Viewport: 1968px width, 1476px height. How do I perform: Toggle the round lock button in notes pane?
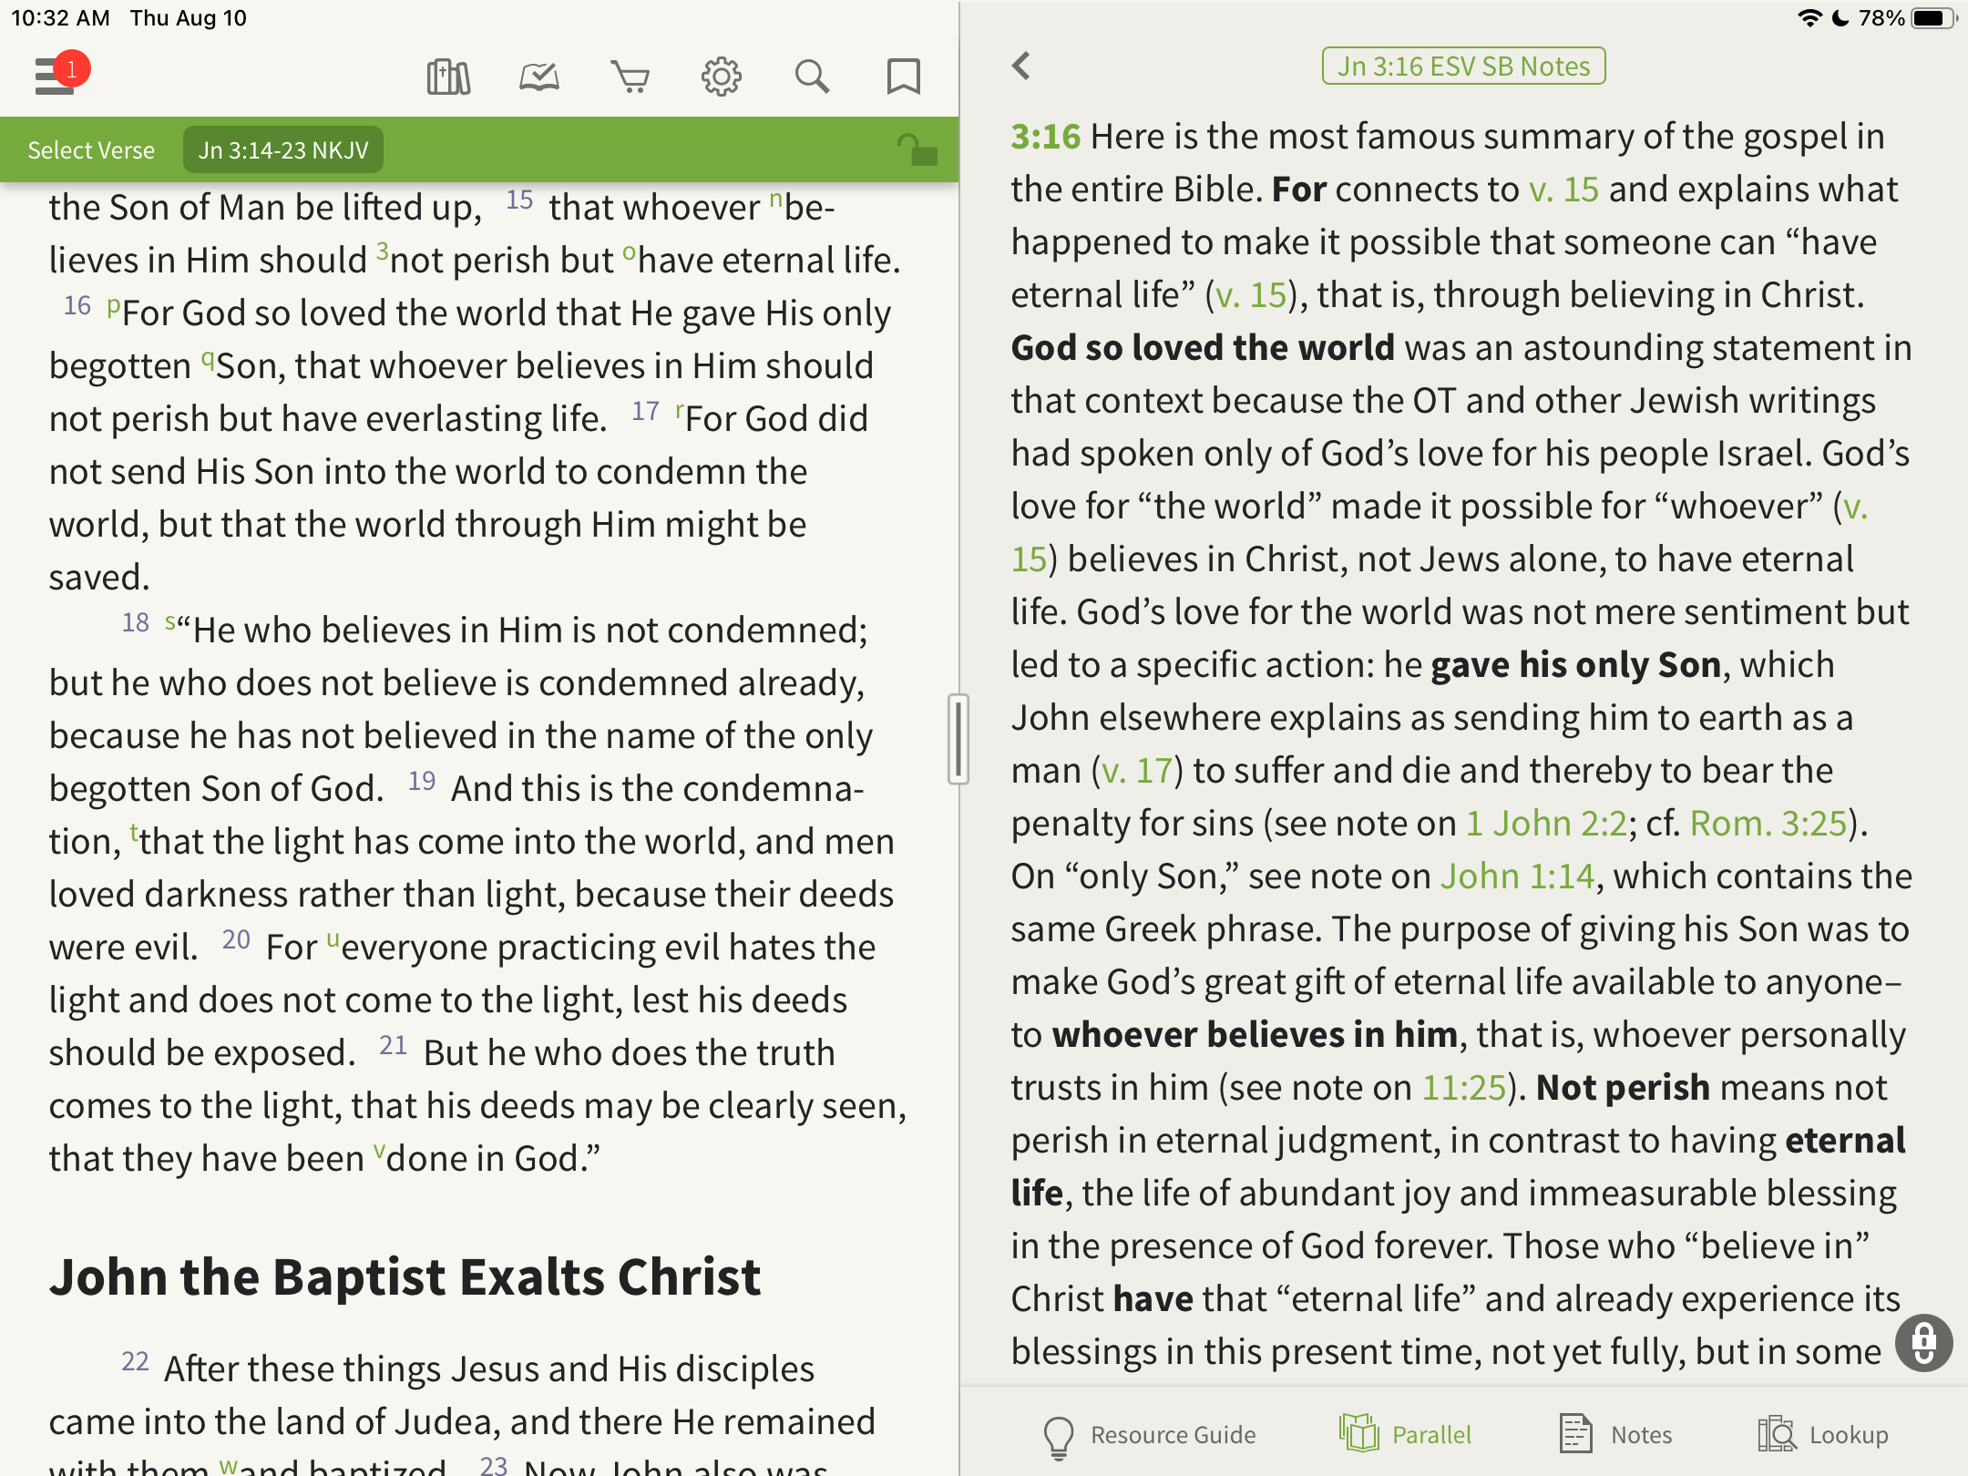pyautogui.click(x=1923, y=1342)
